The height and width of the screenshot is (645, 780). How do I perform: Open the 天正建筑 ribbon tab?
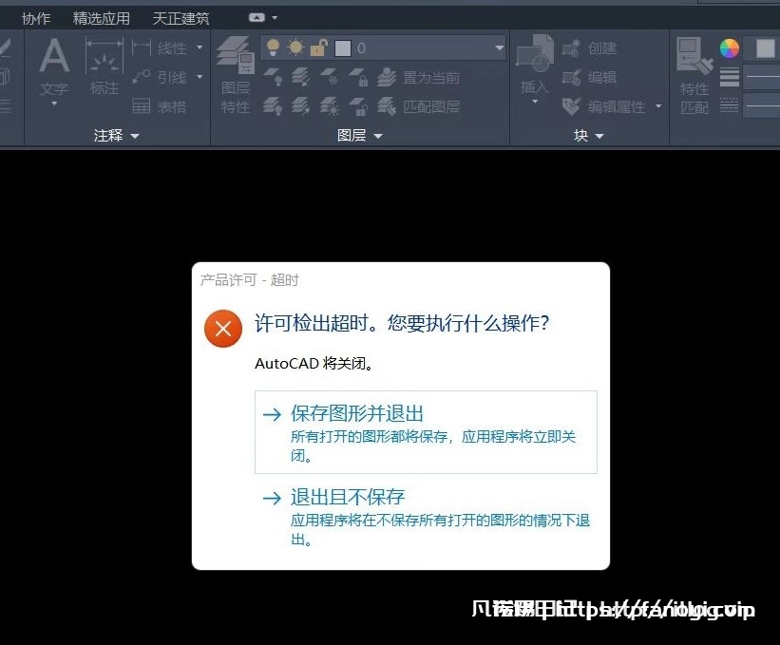point(181,18)
